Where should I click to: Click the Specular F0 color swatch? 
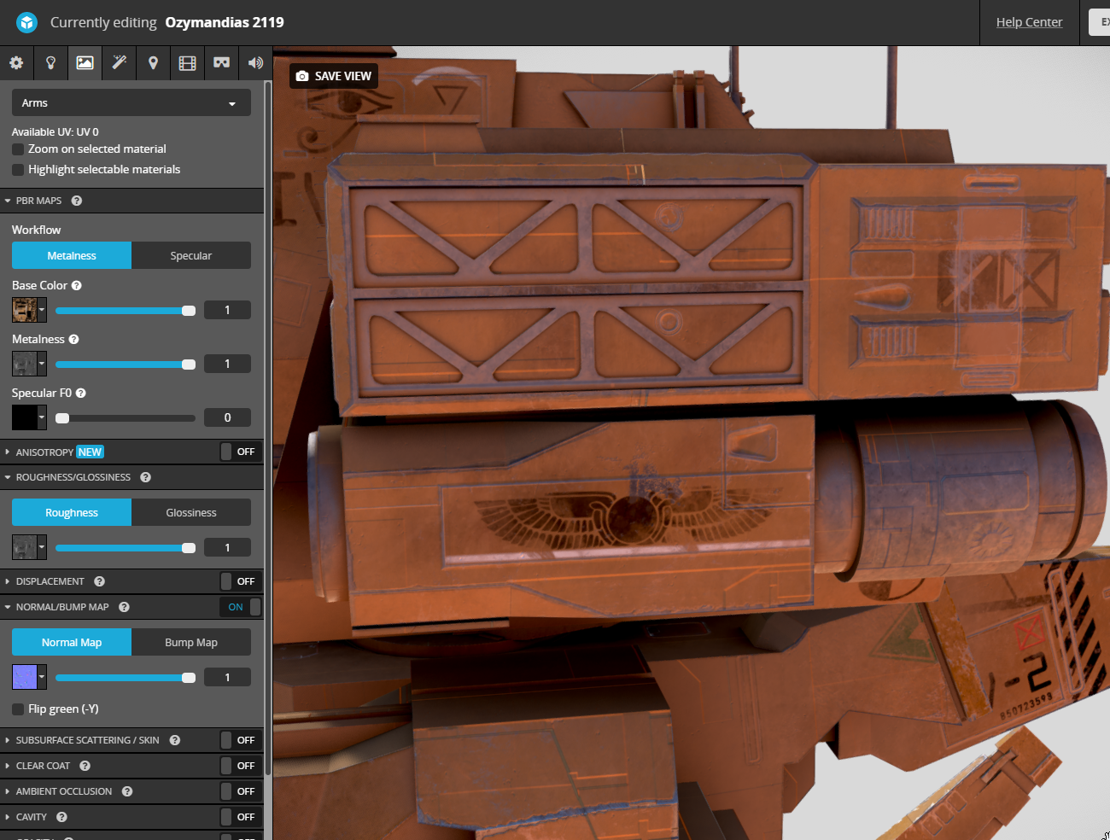[24, 417]
